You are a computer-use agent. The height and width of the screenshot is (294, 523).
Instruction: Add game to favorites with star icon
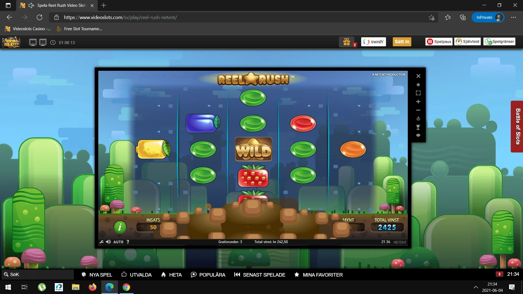point(418,85)
